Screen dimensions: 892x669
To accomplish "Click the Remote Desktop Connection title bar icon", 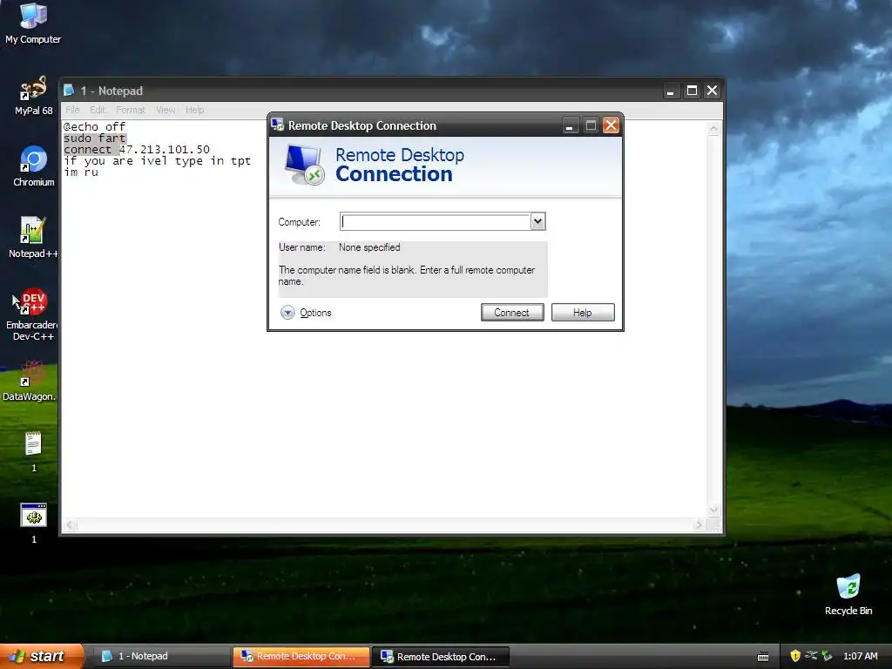I will [278, 125].
